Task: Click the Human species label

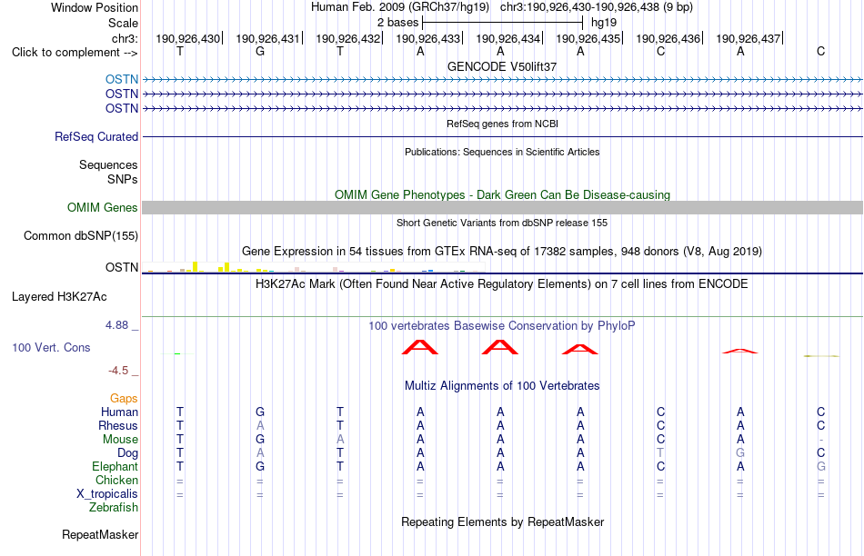Action: [x=119, y=412]
